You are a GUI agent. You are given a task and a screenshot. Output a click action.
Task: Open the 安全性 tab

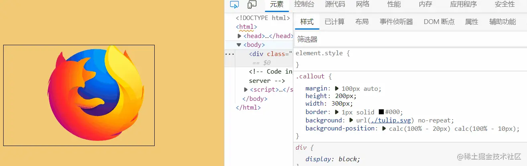(505, 4)
